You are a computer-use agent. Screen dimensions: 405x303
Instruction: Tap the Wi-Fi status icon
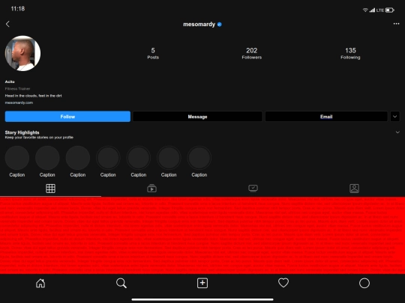tap(365, 10)
